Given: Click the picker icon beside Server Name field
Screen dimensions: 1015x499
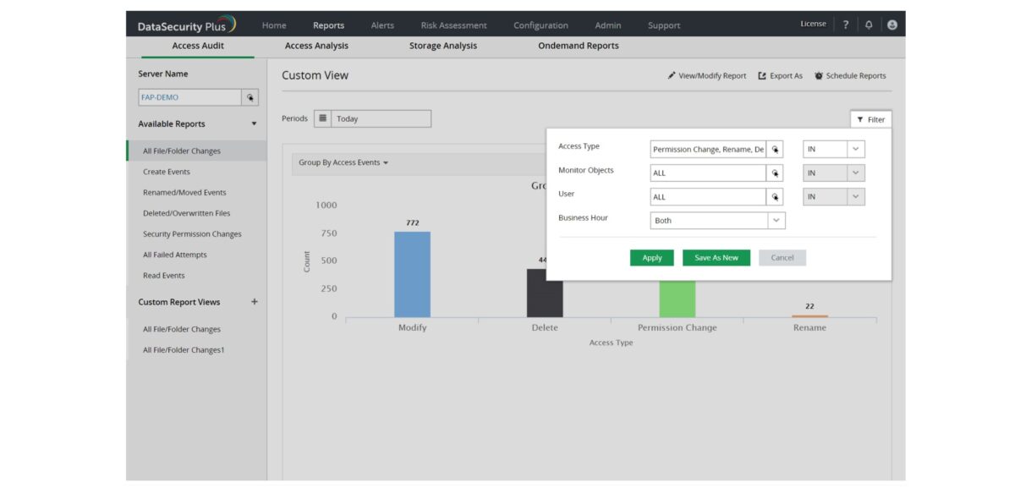Looking at the screenshot, I should 250,96.
